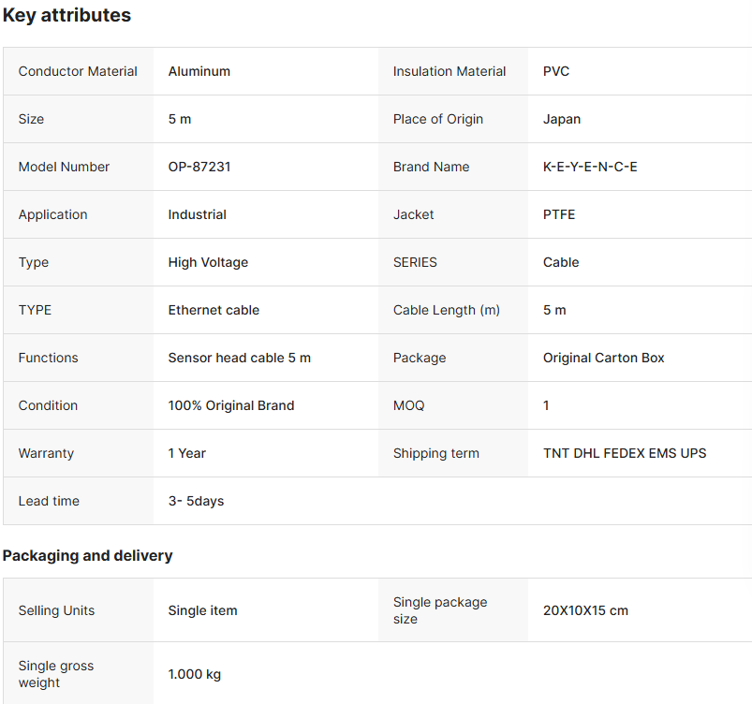Click the 3- 5days lead time value

tap(196, 501)
